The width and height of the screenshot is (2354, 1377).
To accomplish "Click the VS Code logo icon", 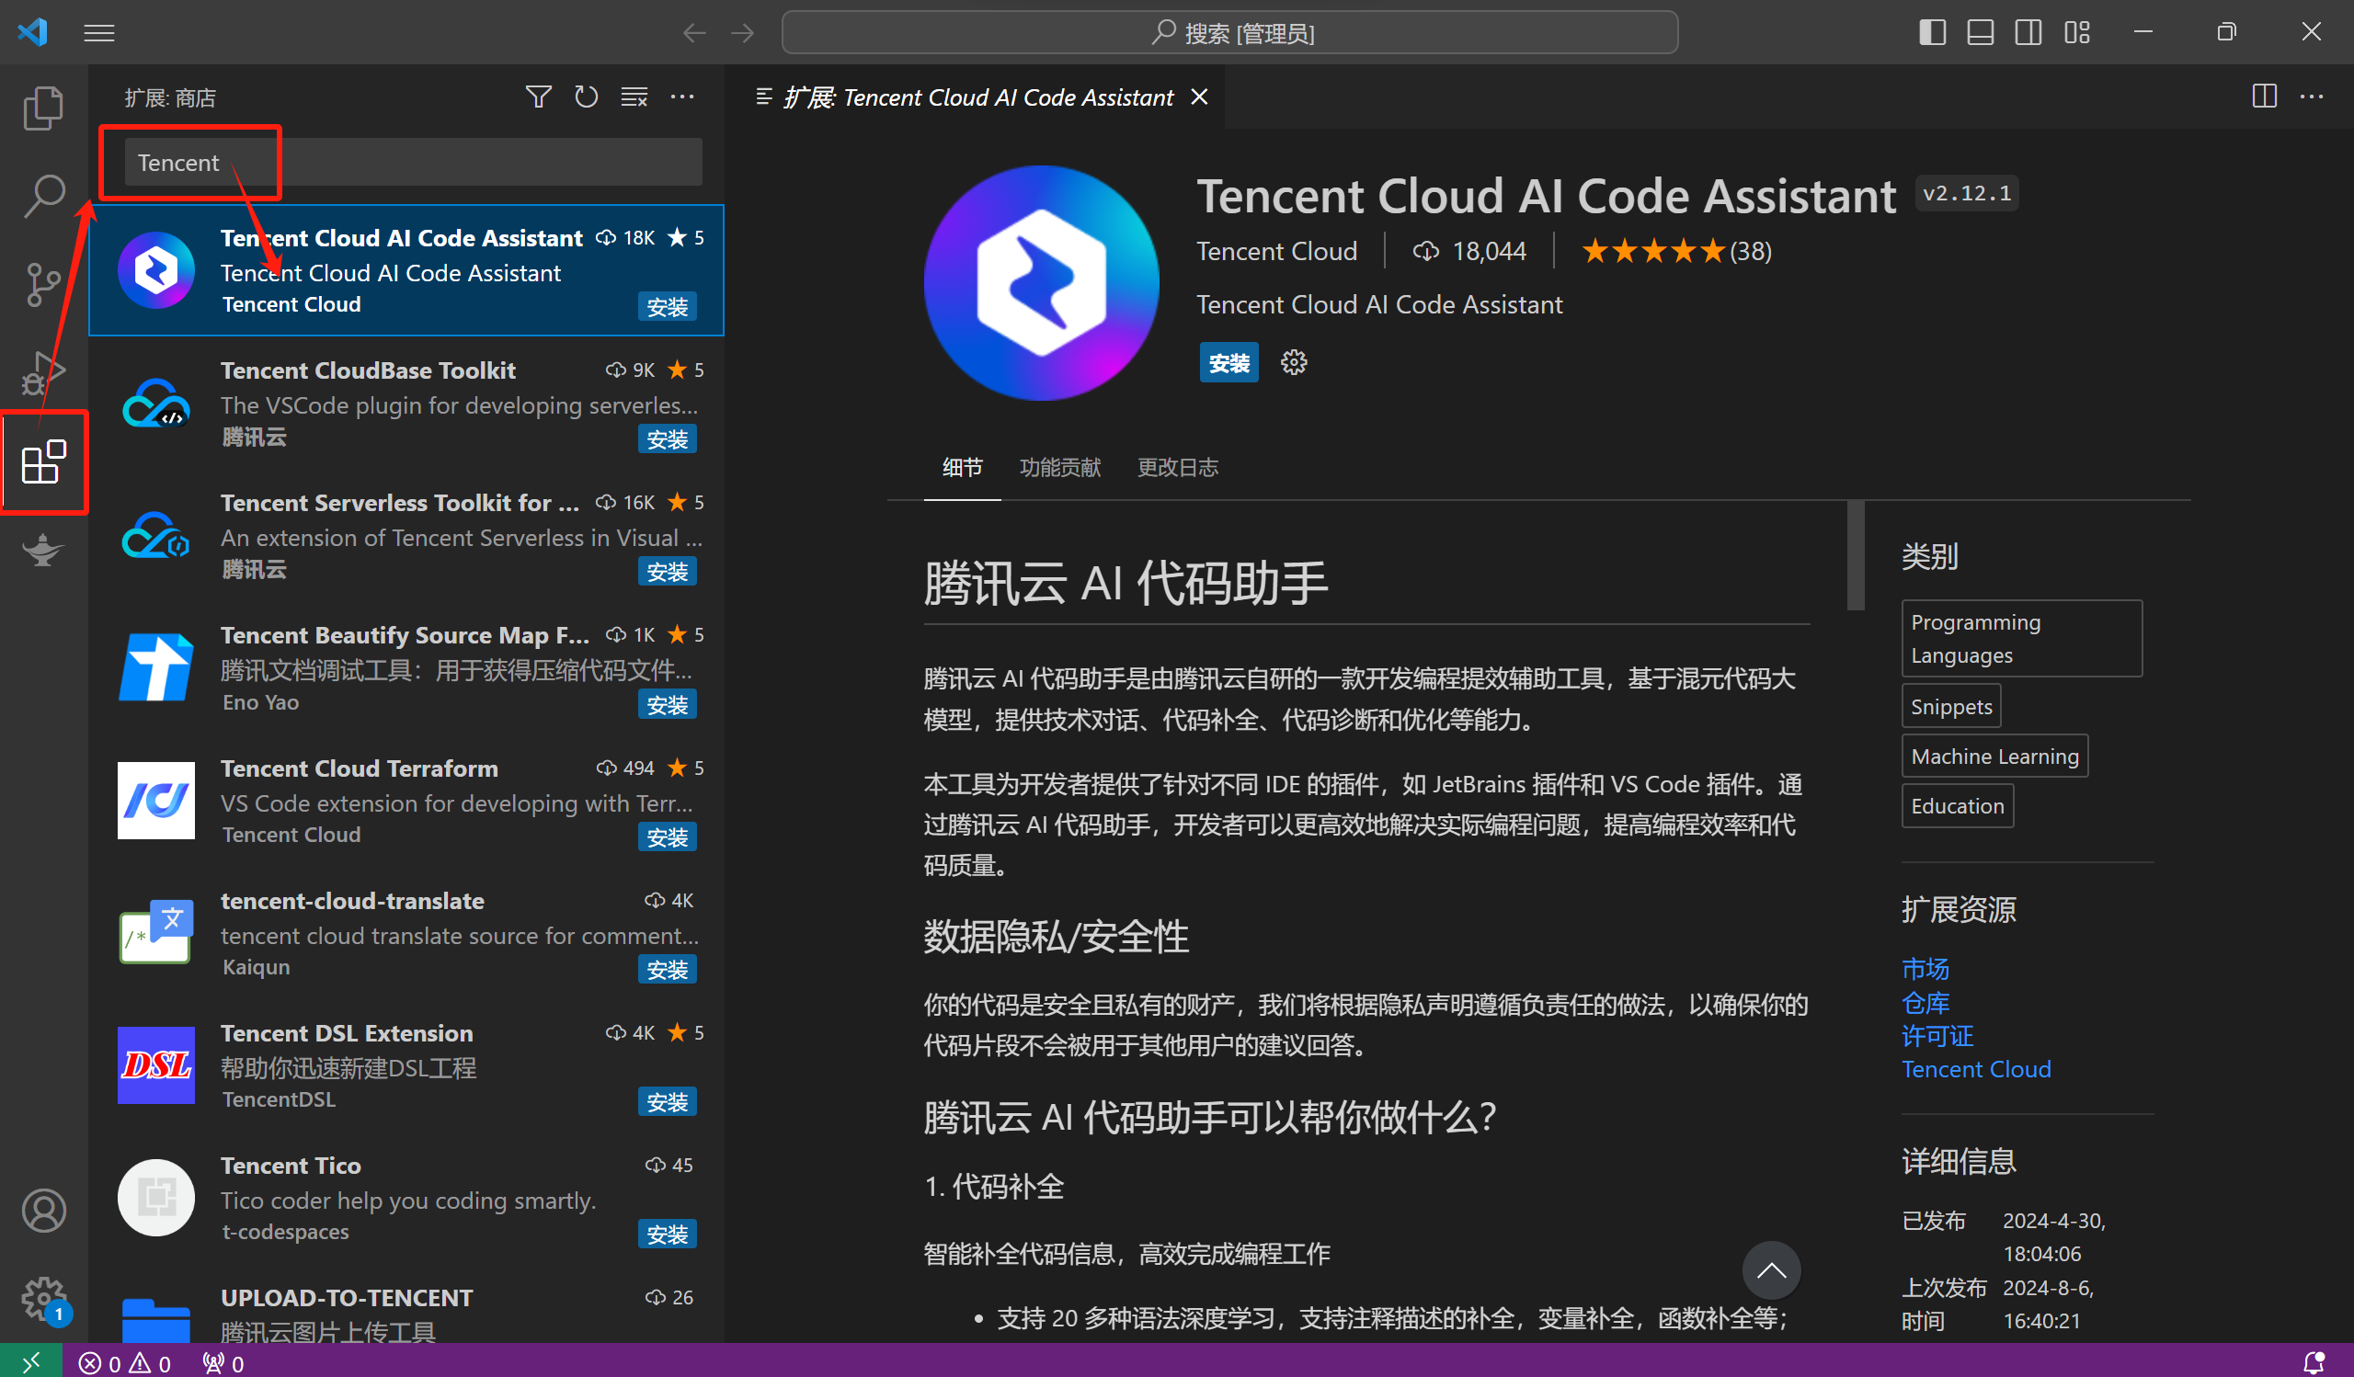I will [33, 33].
